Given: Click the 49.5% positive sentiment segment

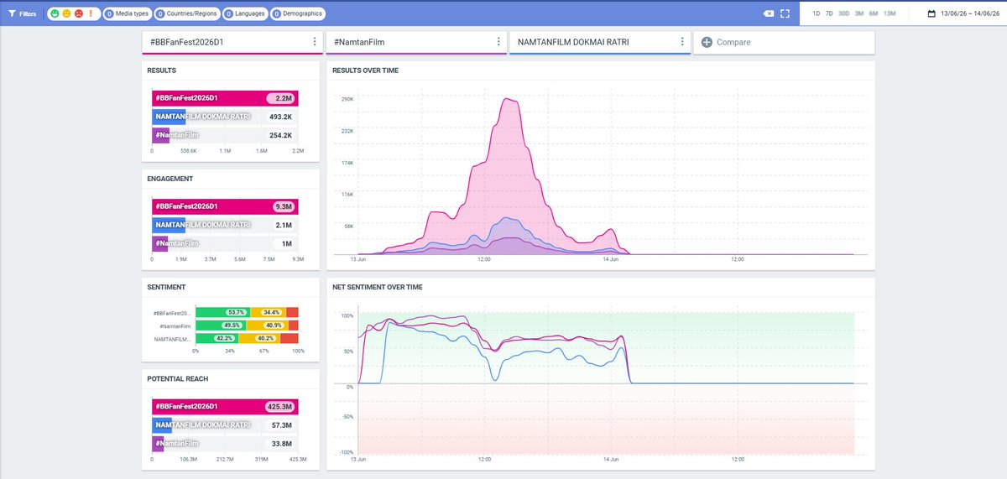Looking at the screenshot, I should click(220, 325).
